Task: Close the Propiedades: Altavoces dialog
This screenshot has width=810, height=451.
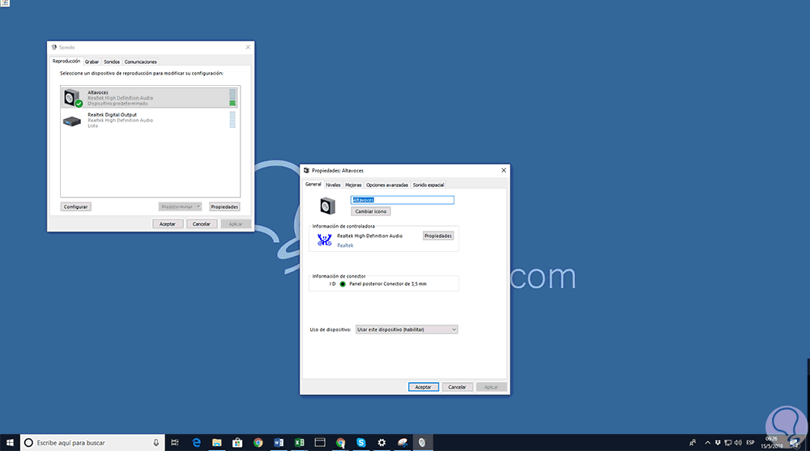Action: pos(504,170)
